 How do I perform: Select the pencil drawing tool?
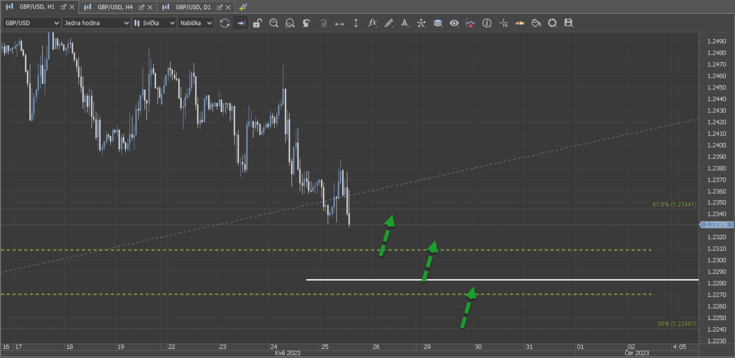[x=389, y=23]
